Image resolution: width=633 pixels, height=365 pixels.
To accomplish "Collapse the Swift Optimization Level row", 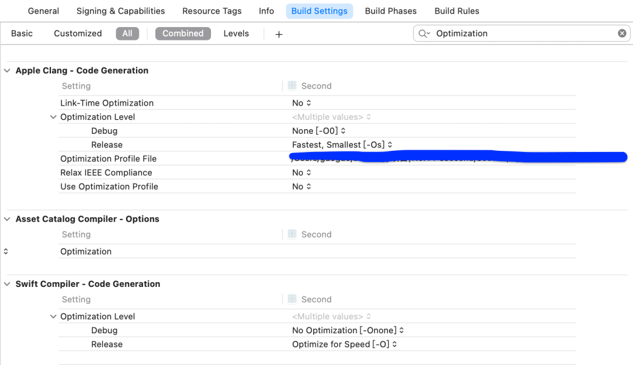I will 53,316.
